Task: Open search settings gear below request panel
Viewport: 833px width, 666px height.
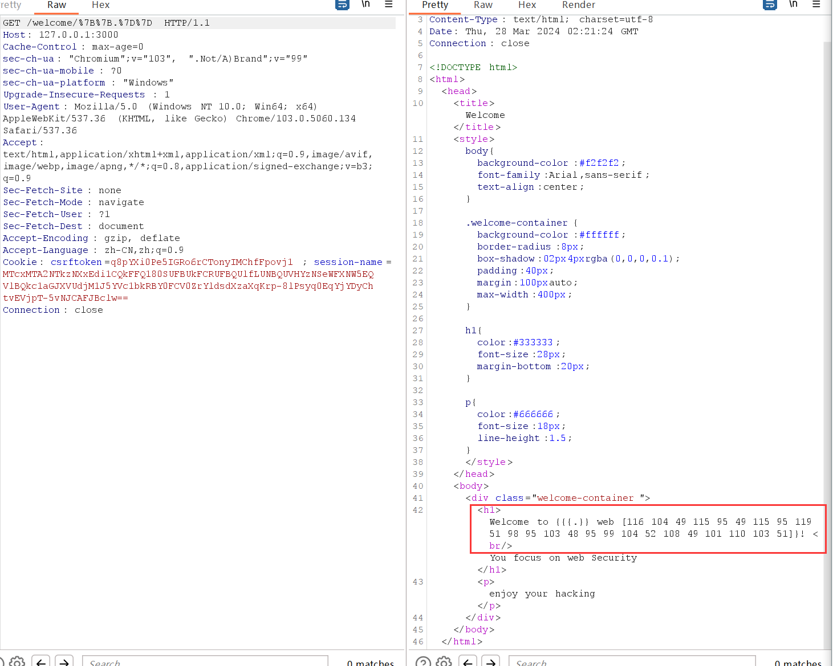Action: 17,662
